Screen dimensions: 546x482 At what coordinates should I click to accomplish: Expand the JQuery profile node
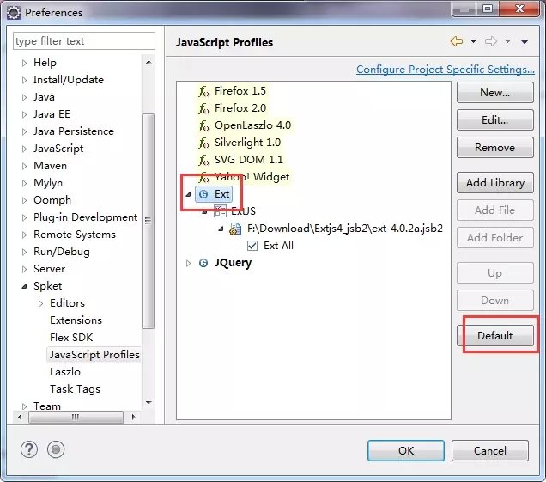click(x=188, y=263)
